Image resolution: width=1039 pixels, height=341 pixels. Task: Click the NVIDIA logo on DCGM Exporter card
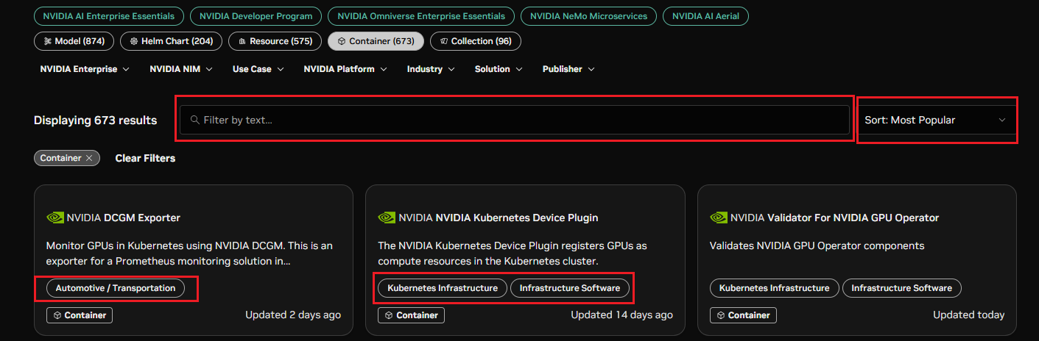(x=55, y=218)
